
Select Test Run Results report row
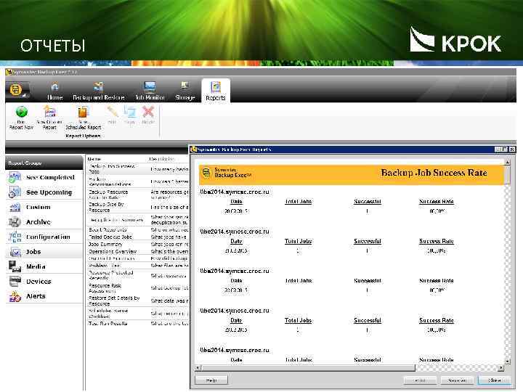coord(138,323)
